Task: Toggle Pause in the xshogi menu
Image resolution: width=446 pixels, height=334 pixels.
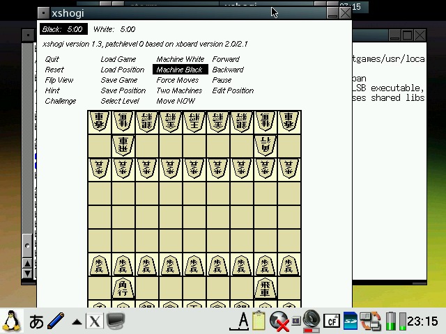Action: 222,80
